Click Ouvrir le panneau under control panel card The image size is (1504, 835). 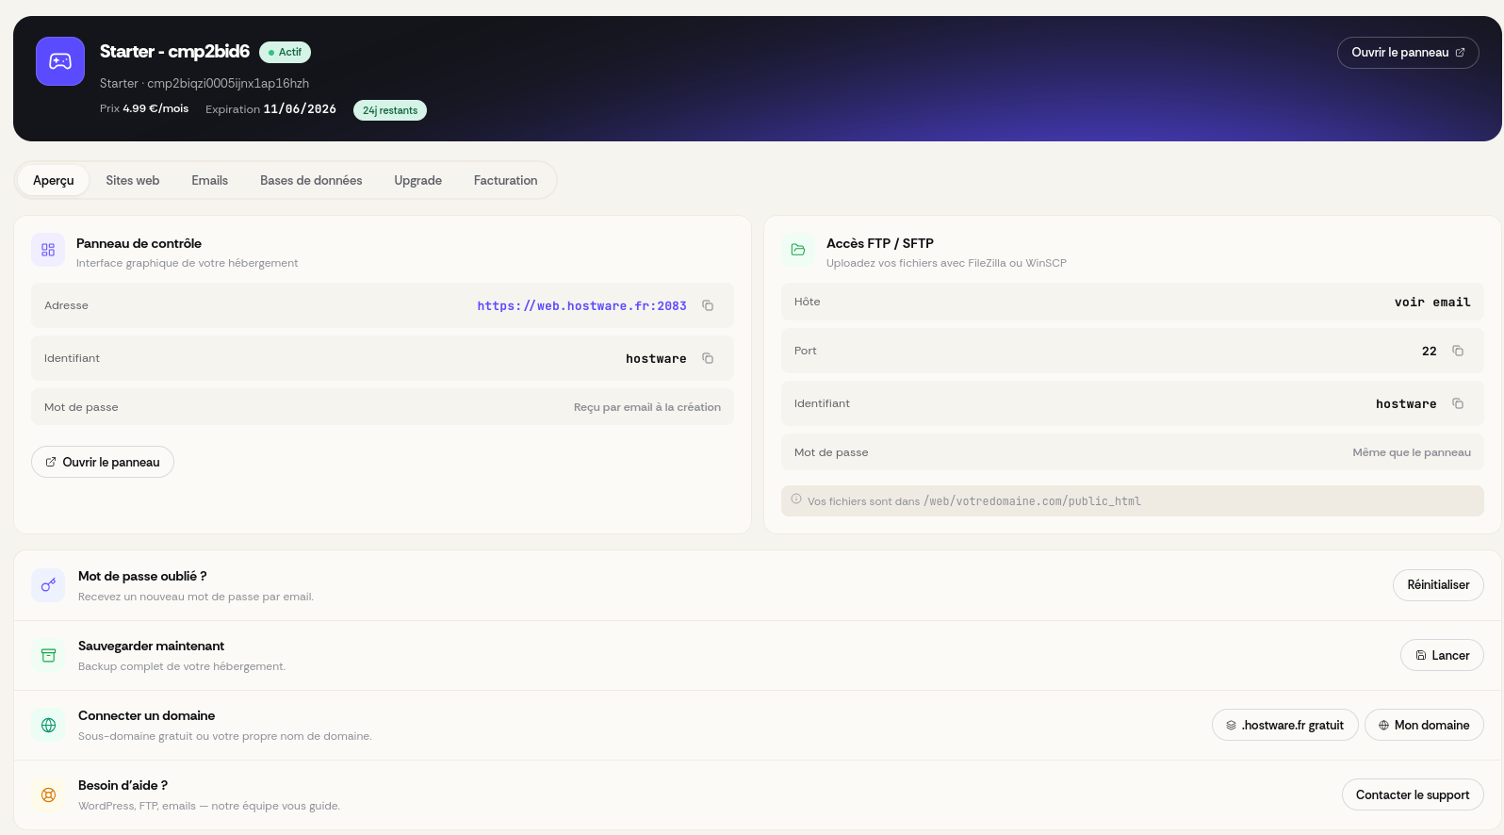click(x=103, y=462)
